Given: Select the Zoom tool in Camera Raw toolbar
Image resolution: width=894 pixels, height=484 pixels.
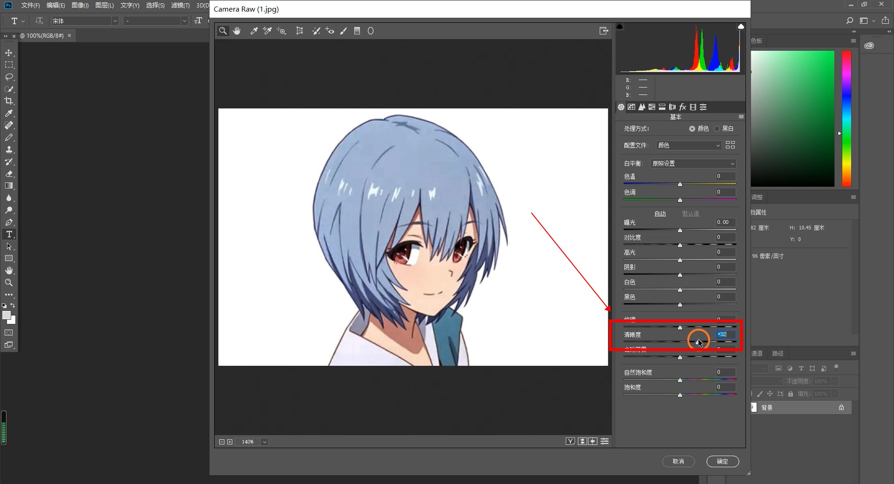Looking at the screenshot, I should coord(223,31).
